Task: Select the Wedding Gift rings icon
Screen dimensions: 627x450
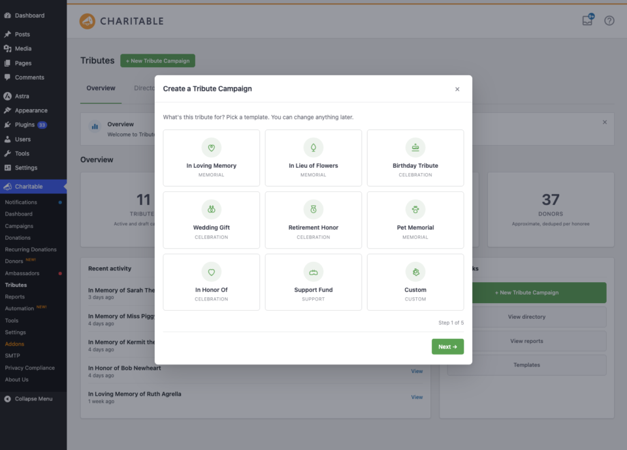Action: pos(211,209)
